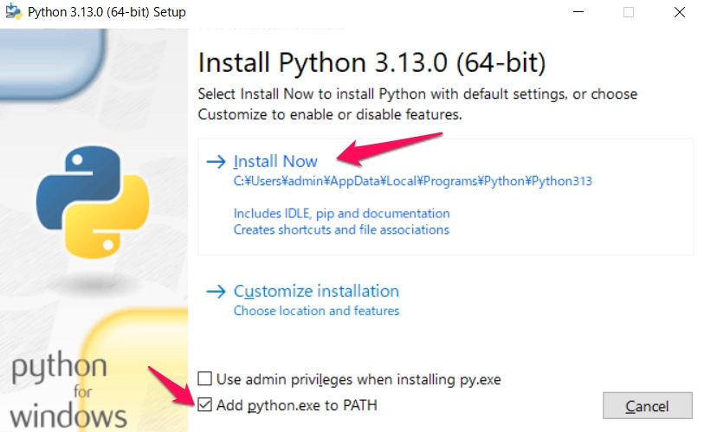Uncheck Add python.exe to PATH

[x=204, y=404]
